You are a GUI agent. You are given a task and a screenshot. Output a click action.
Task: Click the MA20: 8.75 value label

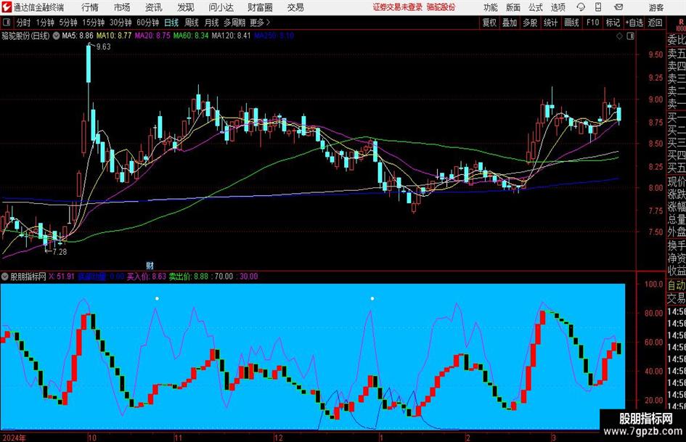coord(152,36)
